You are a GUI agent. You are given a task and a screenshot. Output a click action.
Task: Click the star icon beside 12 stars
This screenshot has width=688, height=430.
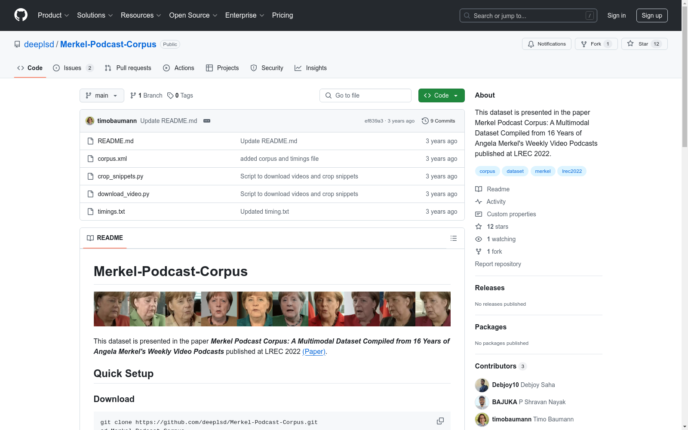[479, 227]
